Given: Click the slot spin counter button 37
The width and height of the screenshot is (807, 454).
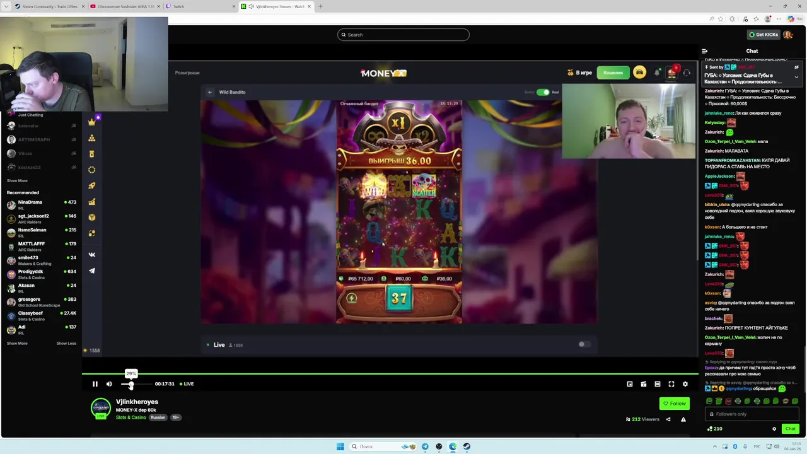Looking at the screenshot, I should coord(399,299).
